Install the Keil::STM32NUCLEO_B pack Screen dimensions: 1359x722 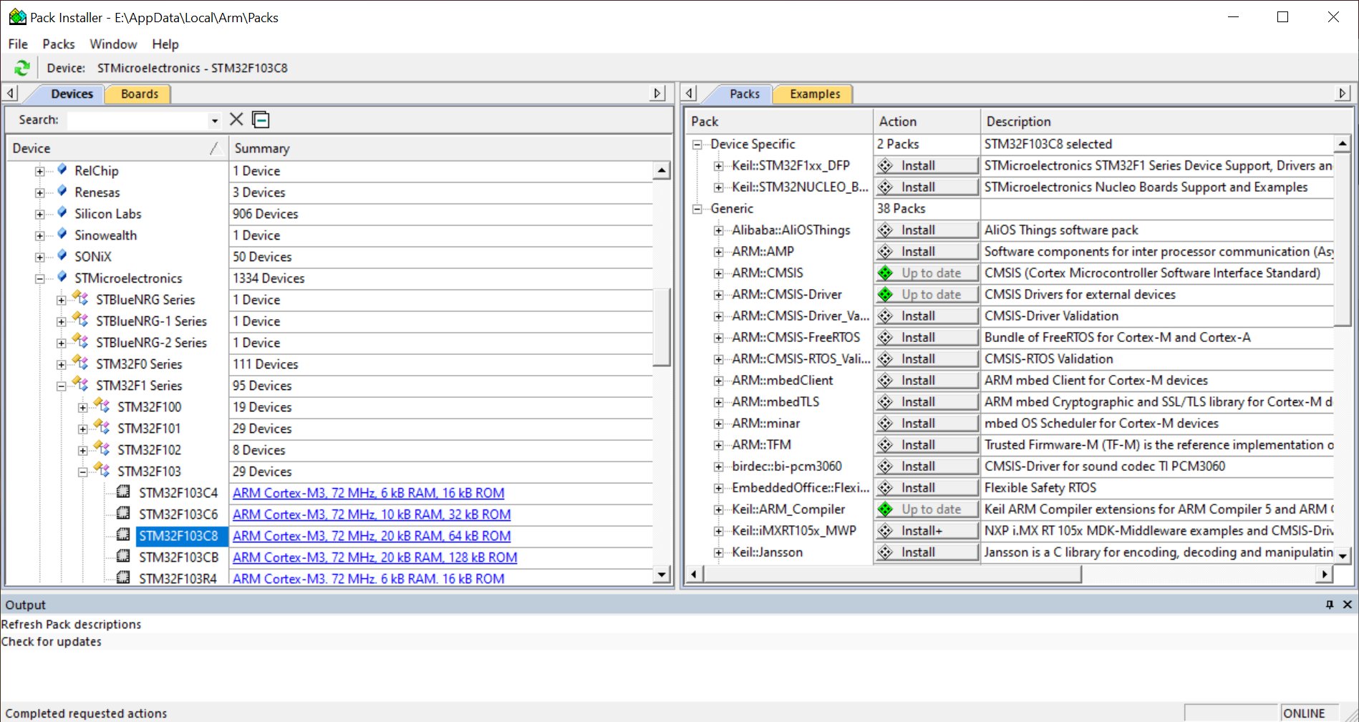tap(927, 187)
